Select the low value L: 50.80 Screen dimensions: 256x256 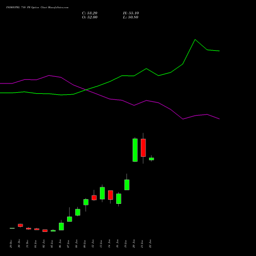(131, 17)
